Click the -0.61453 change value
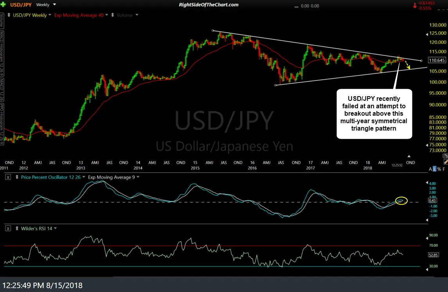The image size is (448, 292). click(426, 3)
